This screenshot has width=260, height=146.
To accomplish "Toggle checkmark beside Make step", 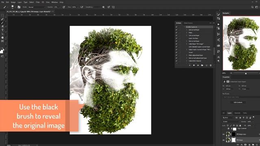I will pyautogui.click(x=176, y=32).
